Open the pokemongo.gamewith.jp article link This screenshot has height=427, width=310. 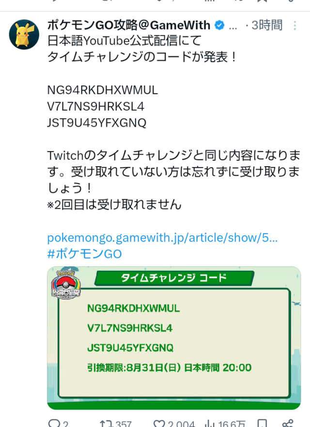pos(162,238)
